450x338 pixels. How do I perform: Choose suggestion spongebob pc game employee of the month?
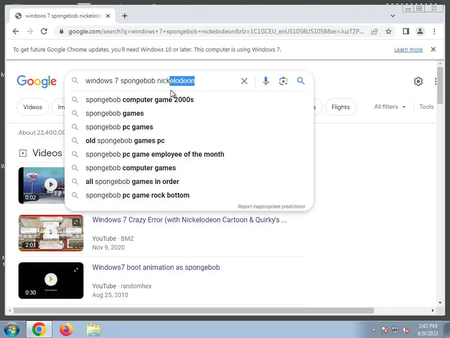pos(189,154)
